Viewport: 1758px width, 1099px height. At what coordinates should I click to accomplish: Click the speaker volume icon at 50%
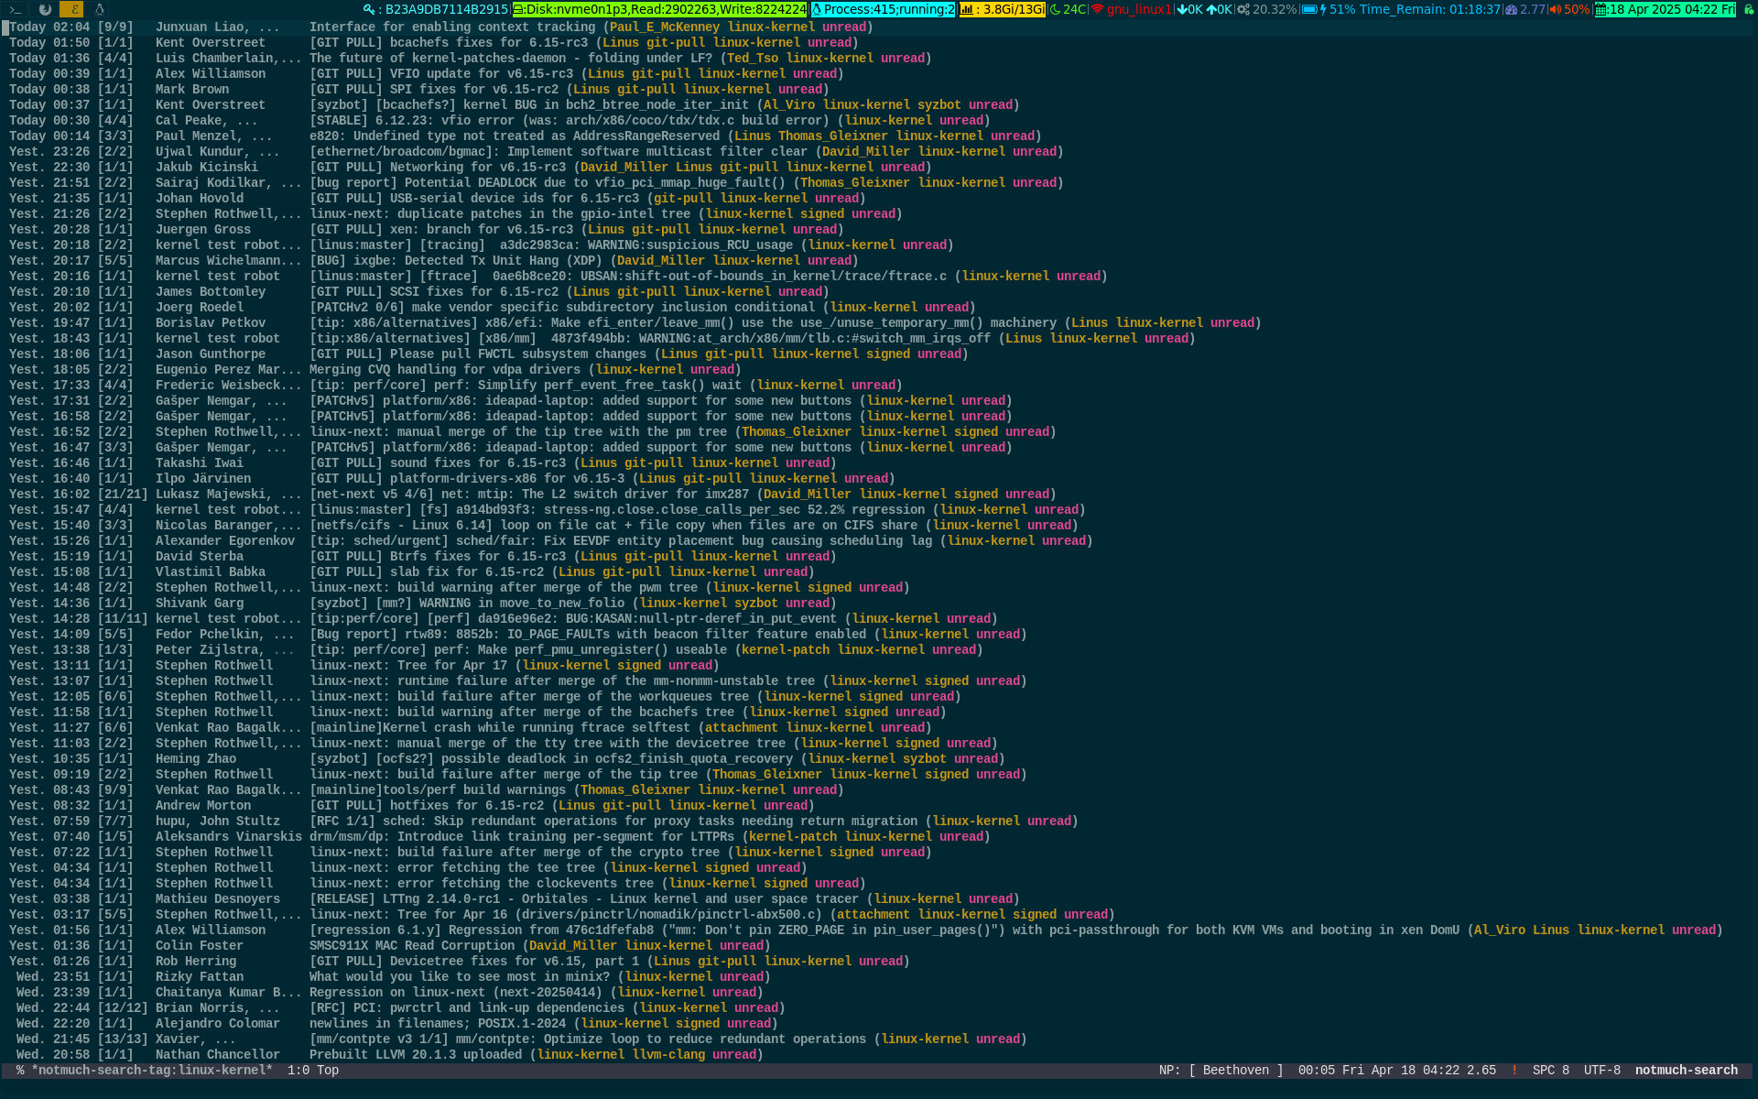[1555, 9]
